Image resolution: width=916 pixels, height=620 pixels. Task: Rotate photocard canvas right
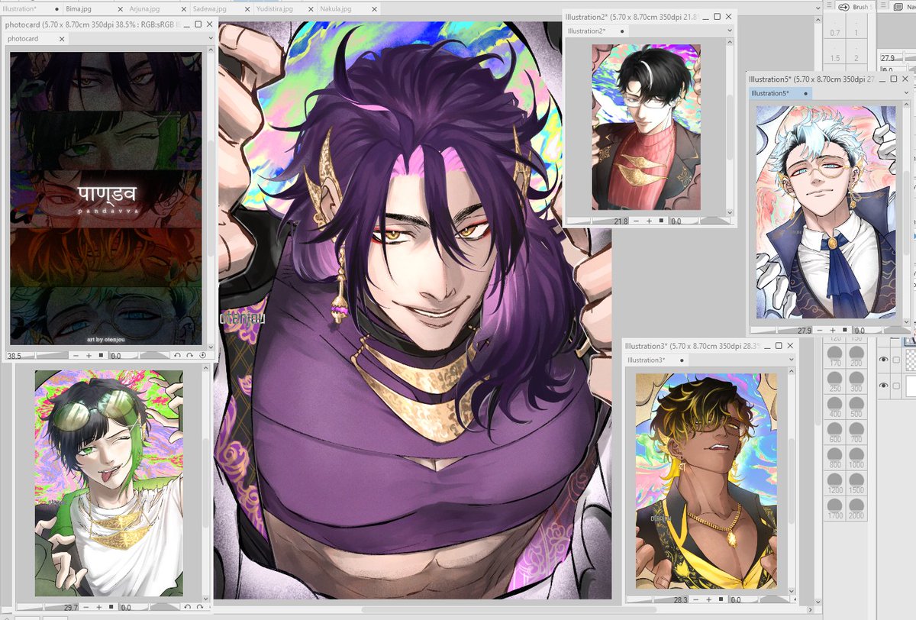pos(190,356)
